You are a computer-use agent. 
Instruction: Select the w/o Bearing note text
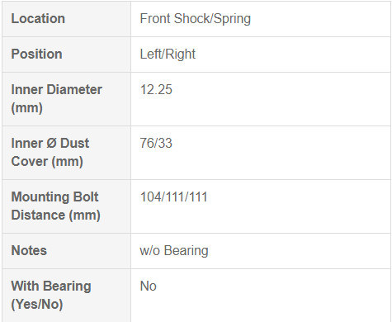174,251
